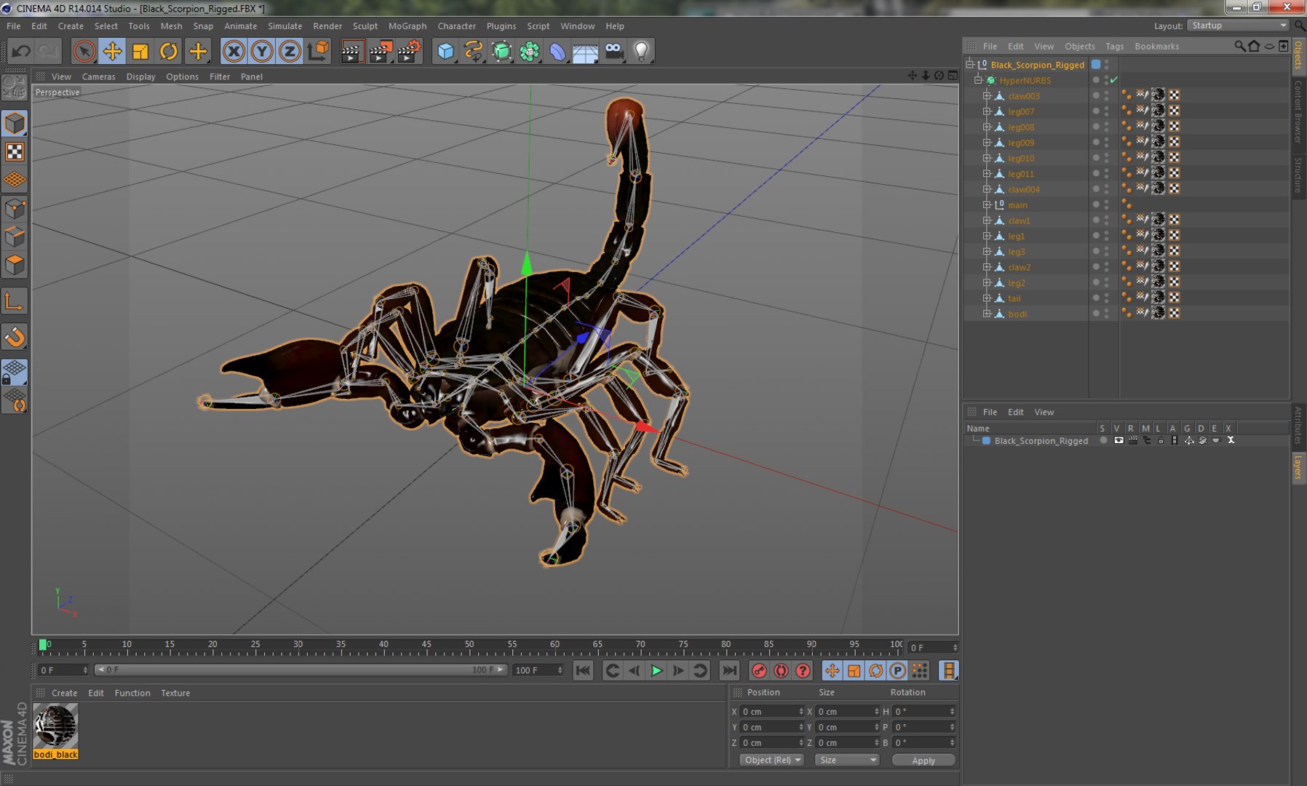Toggle Snap magnet icon
Image resolution: width=1307 pixels, height=786 pixels.
[x=15, y=337]
